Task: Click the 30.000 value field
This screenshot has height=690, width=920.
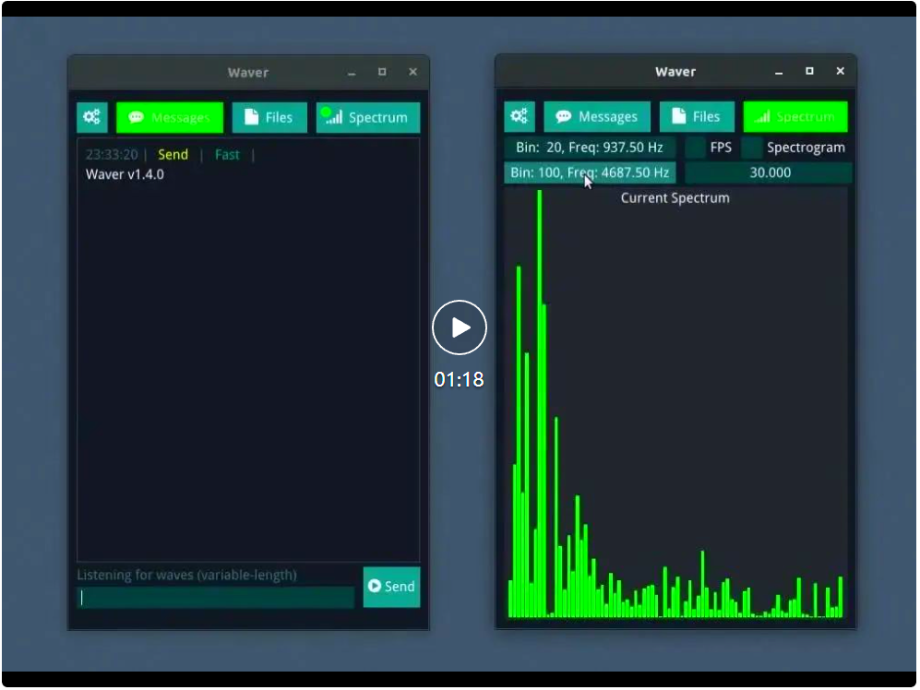Action: click(x=769, y=172)
